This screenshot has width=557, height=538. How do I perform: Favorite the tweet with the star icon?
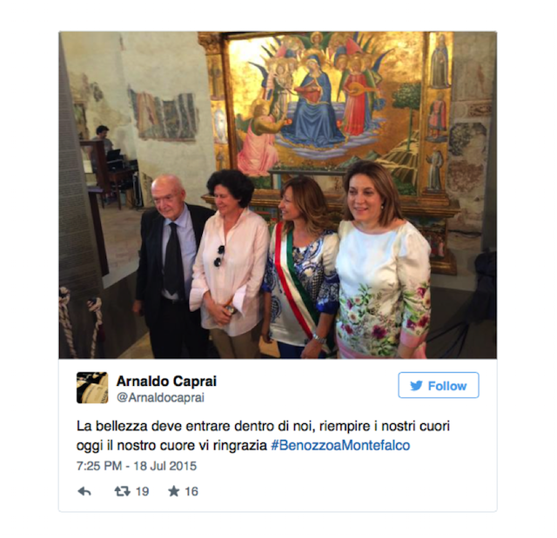point(174,491)
